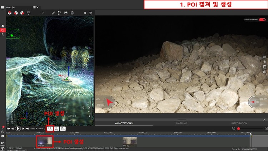Adjust the red timeline zoom slider knob
The width and height of the screenshot is (268, 151).
click(239, 128)
